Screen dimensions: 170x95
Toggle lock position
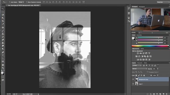click(x=142, y=75)
